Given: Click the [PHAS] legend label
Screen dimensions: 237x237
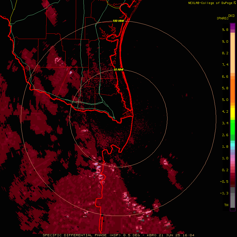Looking at the screenshot, I should point(223,18).
